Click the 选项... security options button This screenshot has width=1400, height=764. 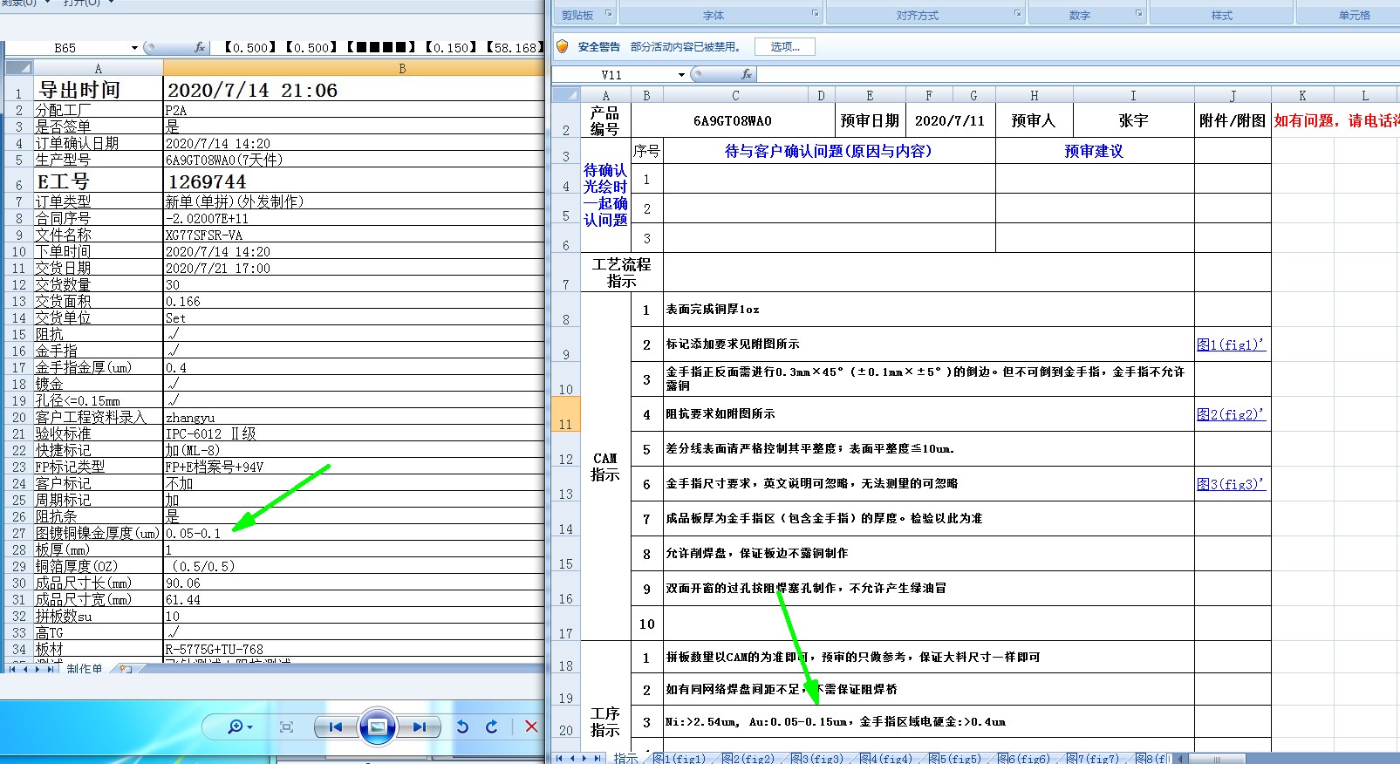tap(785, 47)
